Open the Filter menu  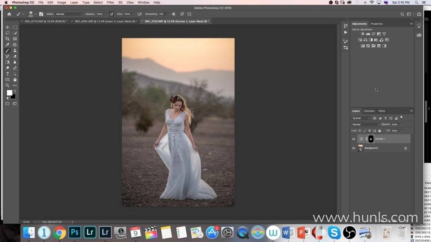[x=110, y=3]
